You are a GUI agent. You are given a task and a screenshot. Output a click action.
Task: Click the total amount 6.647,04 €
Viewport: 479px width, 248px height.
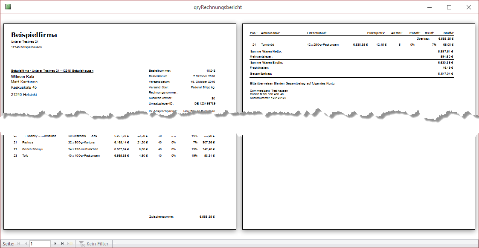[x=446, y=74]
